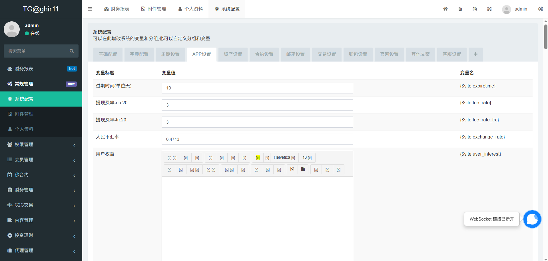Switch to the 基础配置 tab
The height and width of the screenshot is (261, 548).
tap(108, 54)
